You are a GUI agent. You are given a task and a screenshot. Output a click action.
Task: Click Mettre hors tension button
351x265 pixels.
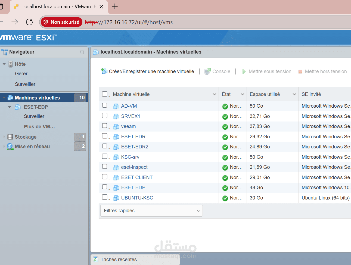tap(322, 71)
